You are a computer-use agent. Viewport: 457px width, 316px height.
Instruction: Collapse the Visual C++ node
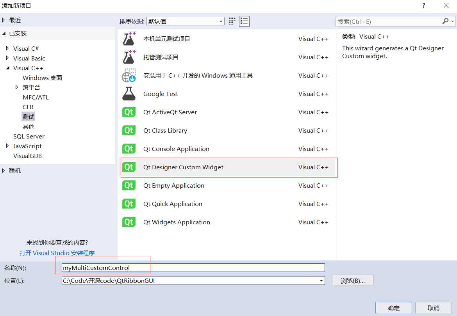tap(7, 68)
